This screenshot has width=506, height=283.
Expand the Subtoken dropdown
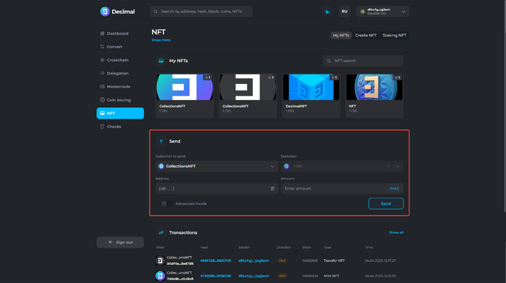342,166
